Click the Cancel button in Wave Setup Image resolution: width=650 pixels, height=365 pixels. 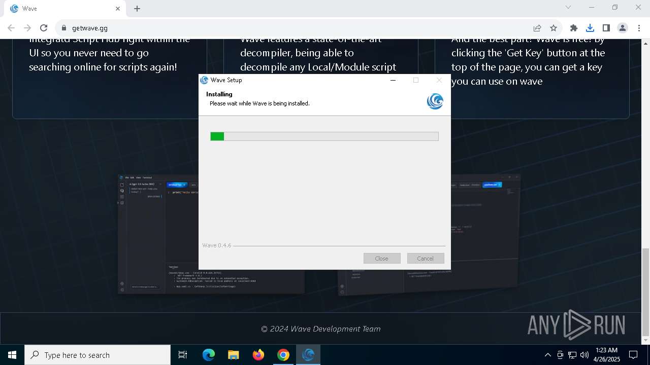click(x=426, y=259)
